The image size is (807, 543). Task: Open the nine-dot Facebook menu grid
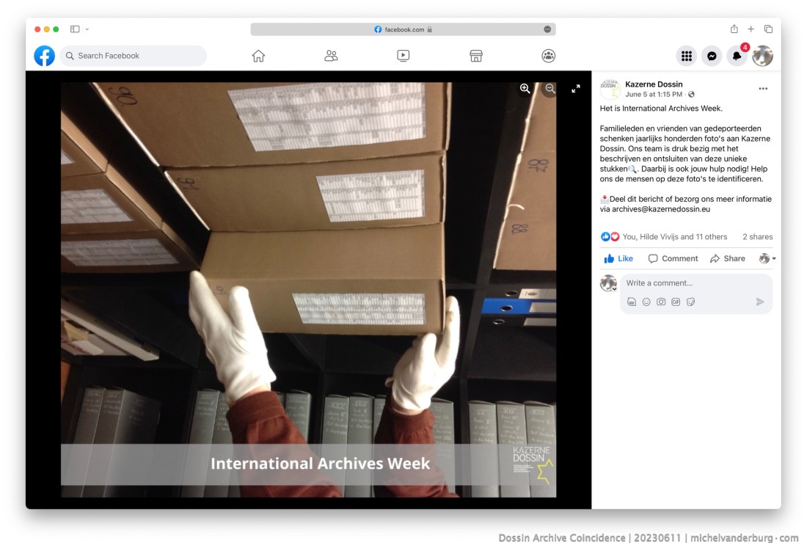pos(686,56)
